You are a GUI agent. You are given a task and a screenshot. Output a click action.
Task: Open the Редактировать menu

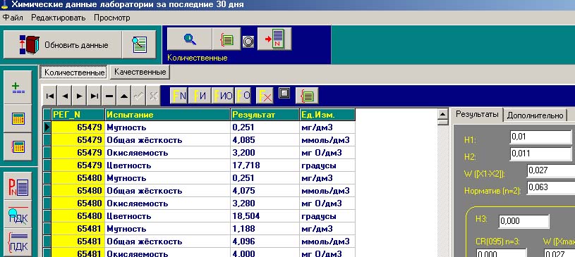click(x=59, y=18)
